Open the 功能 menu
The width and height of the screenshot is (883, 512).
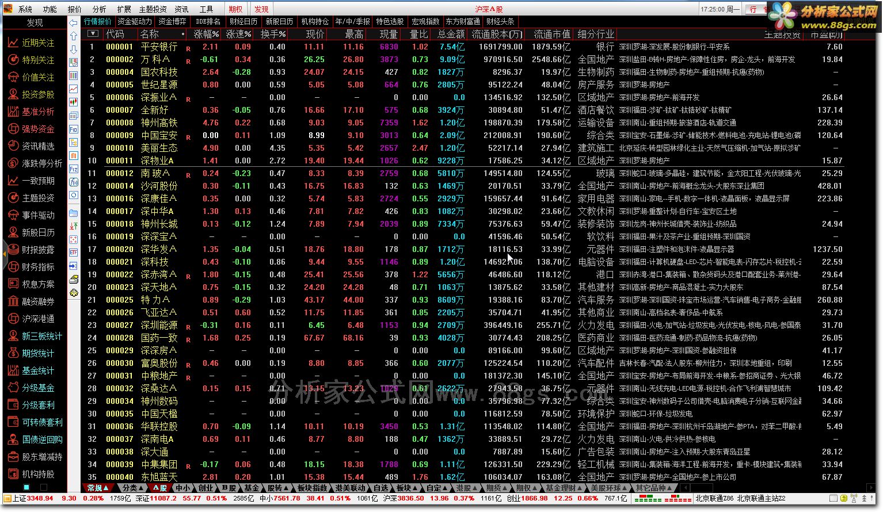(50, 9)
